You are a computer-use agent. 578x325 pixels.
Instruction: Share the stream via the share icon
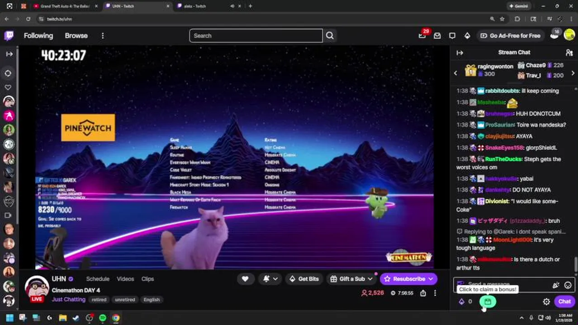423,293
